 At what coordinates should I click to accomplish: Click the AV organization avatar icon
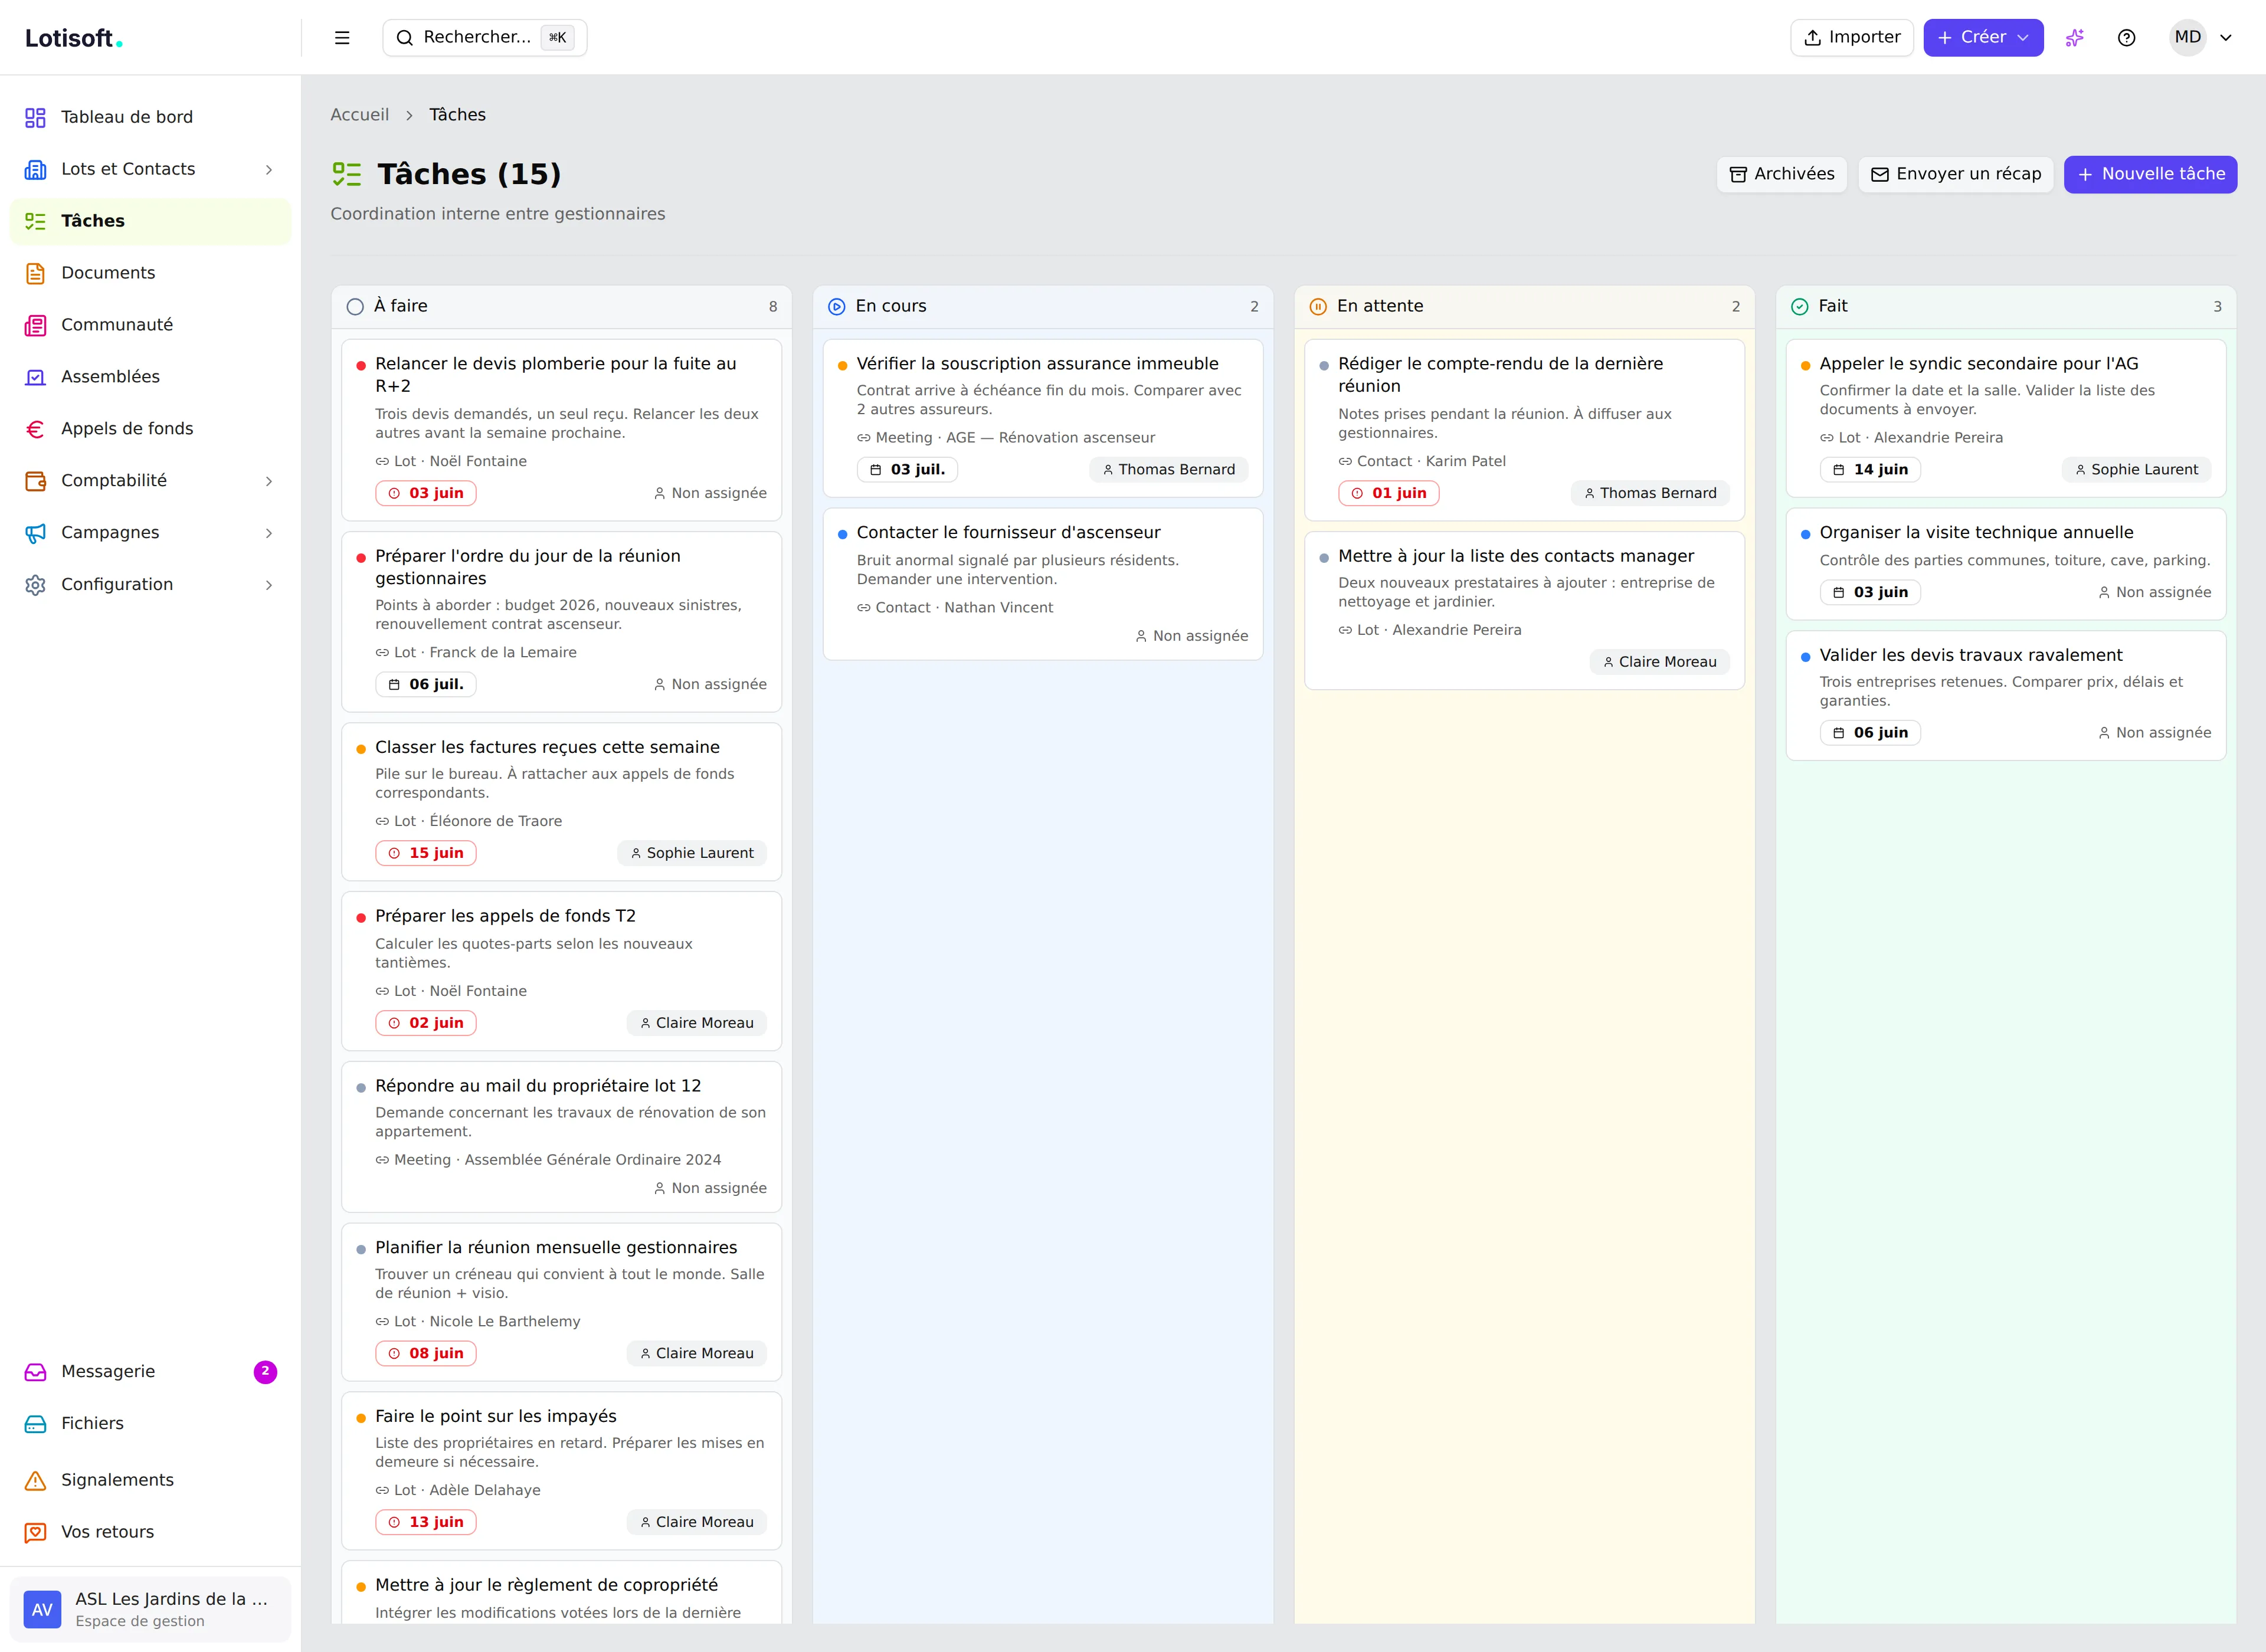pyautogui.click(x=42, y=1610)
